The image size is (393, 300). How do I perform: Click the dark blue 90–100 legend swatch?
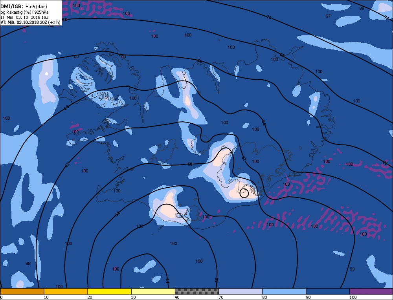point(328,291)
